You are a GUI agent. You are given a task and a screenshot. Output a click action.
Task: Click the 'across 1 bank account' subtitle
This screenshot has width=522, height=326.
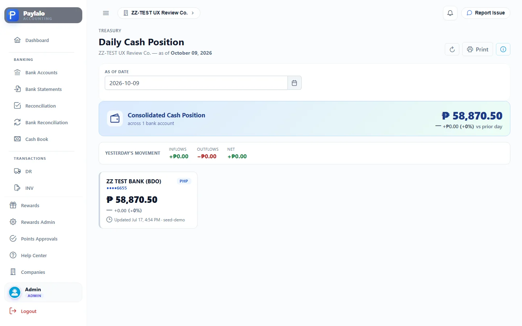tap(151, 124)
